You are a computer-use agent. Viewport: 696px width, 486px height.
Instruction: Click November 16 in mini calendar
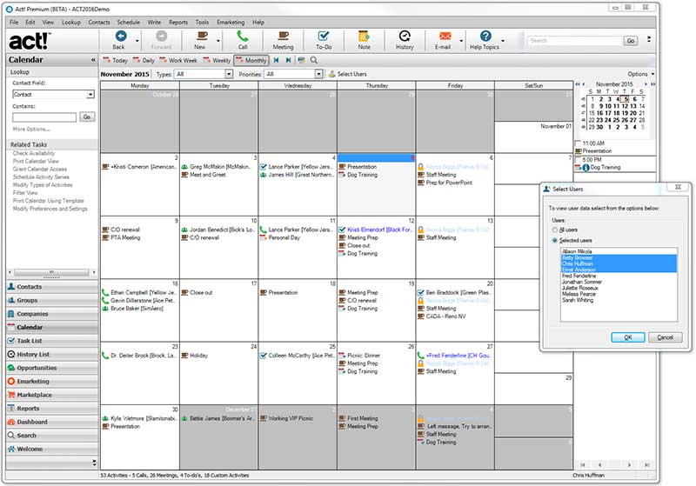pos(599,113)
